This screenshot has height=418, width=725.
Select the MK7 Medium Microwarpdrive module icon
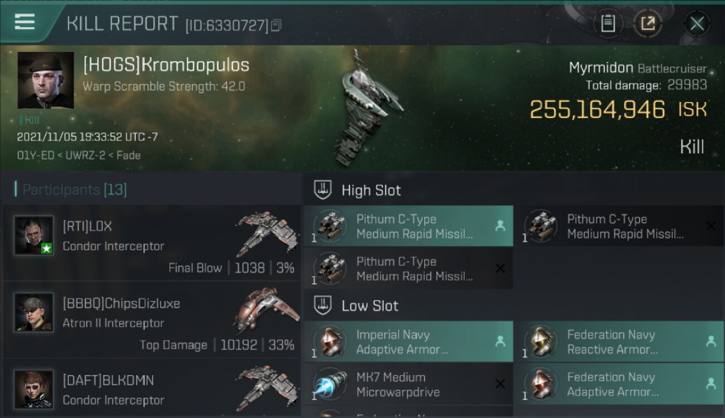330,385
